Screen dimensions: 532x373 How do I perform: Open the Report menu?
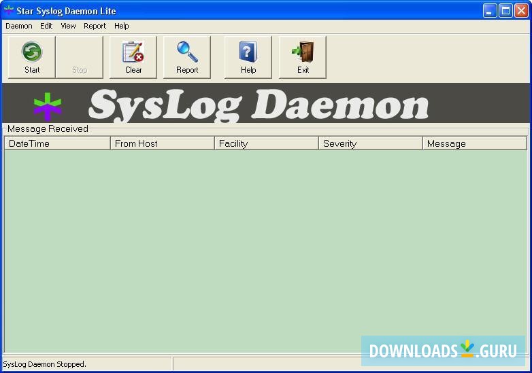click(x=95, y=26)
